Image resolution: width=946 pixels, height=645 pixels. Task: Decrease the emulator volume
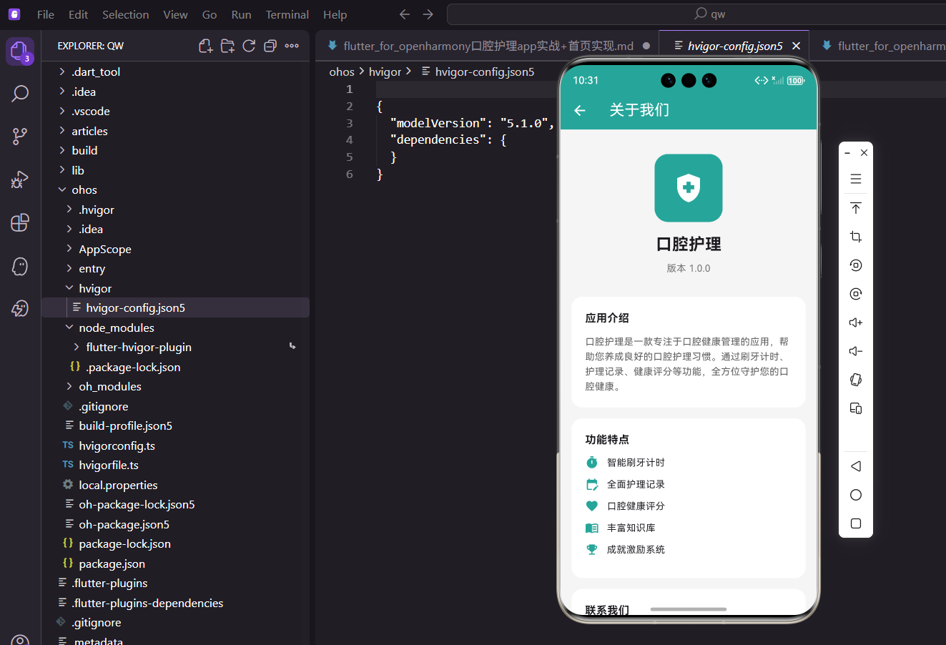855,351
